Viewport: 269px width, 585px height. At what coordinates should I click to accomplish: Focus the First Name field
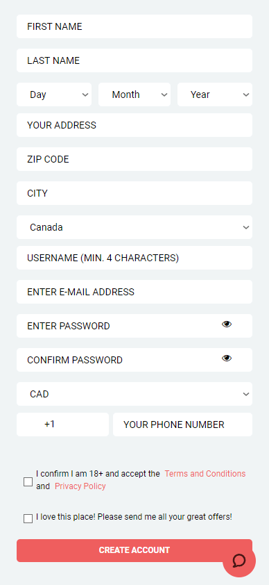pos(134,26)
